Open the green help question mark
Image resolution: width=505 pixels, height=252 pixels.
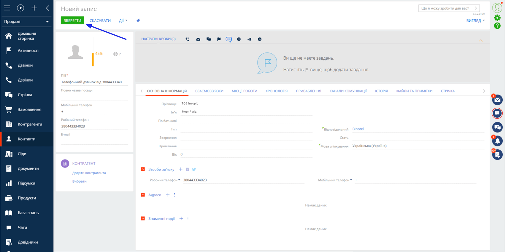pos(497,26)
